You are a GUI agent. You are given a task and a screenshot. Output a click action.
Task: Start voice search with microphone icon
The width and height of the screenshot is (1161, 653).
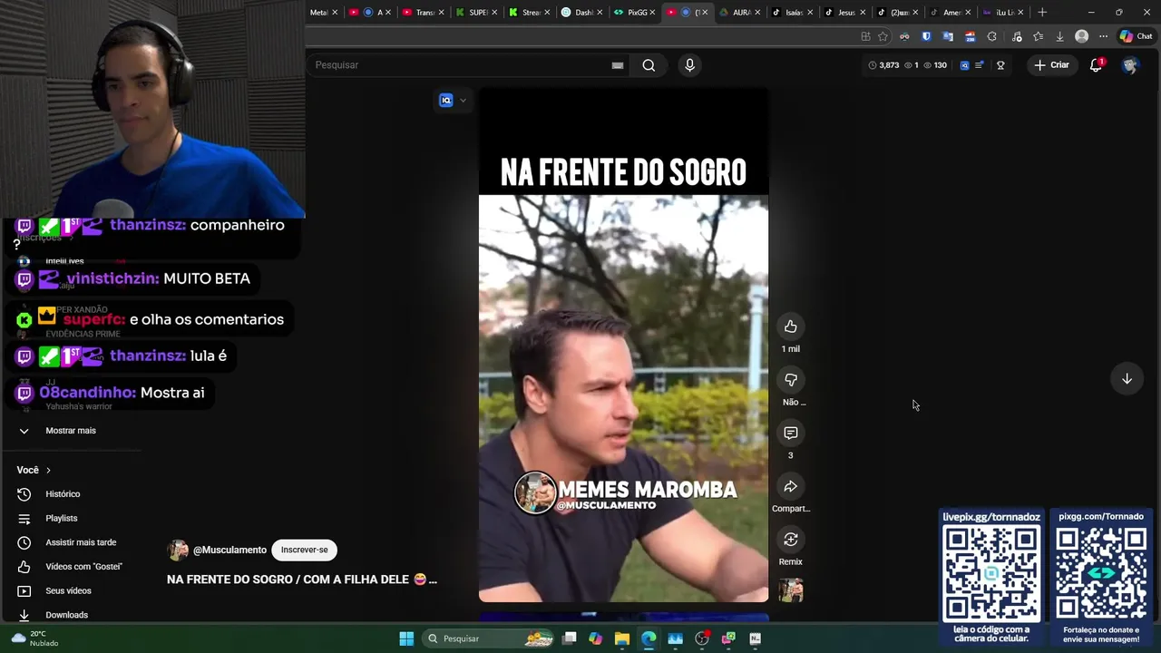[x=689, y=65]
